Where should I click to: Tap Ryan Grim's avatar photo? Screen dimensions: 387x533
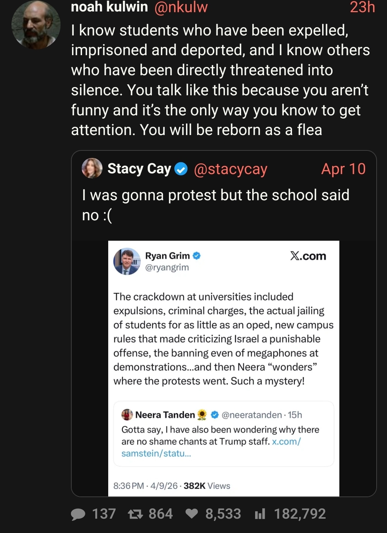click(127, 261)
